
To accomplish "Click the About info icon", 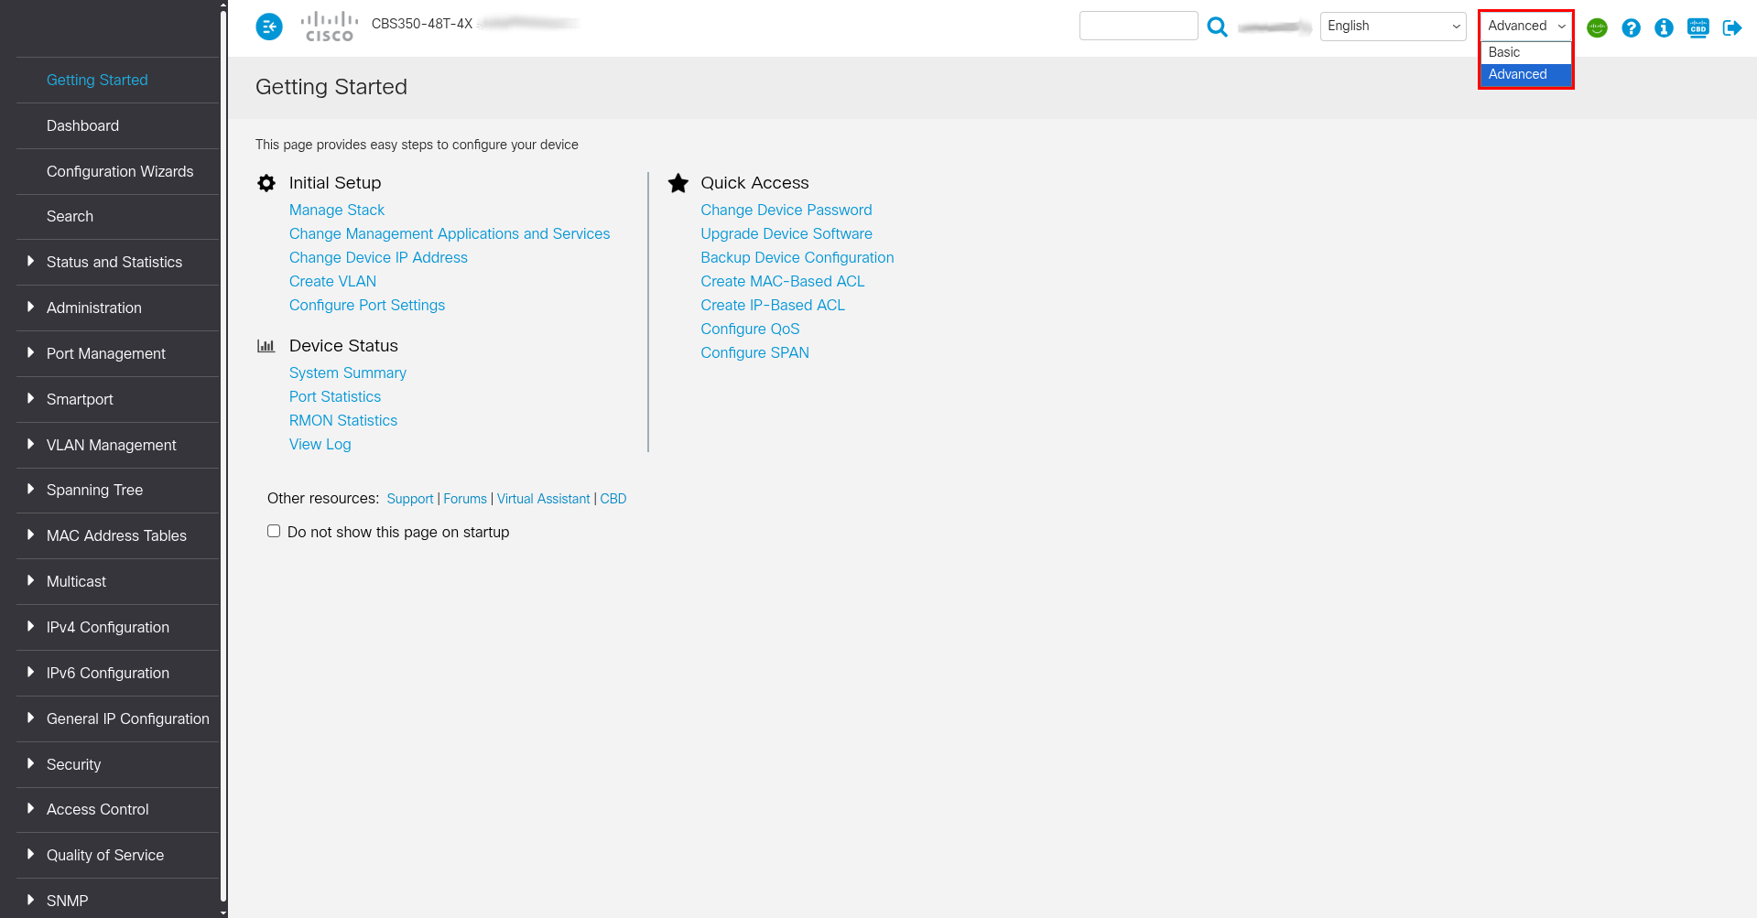I will (x=1664, y=27).
